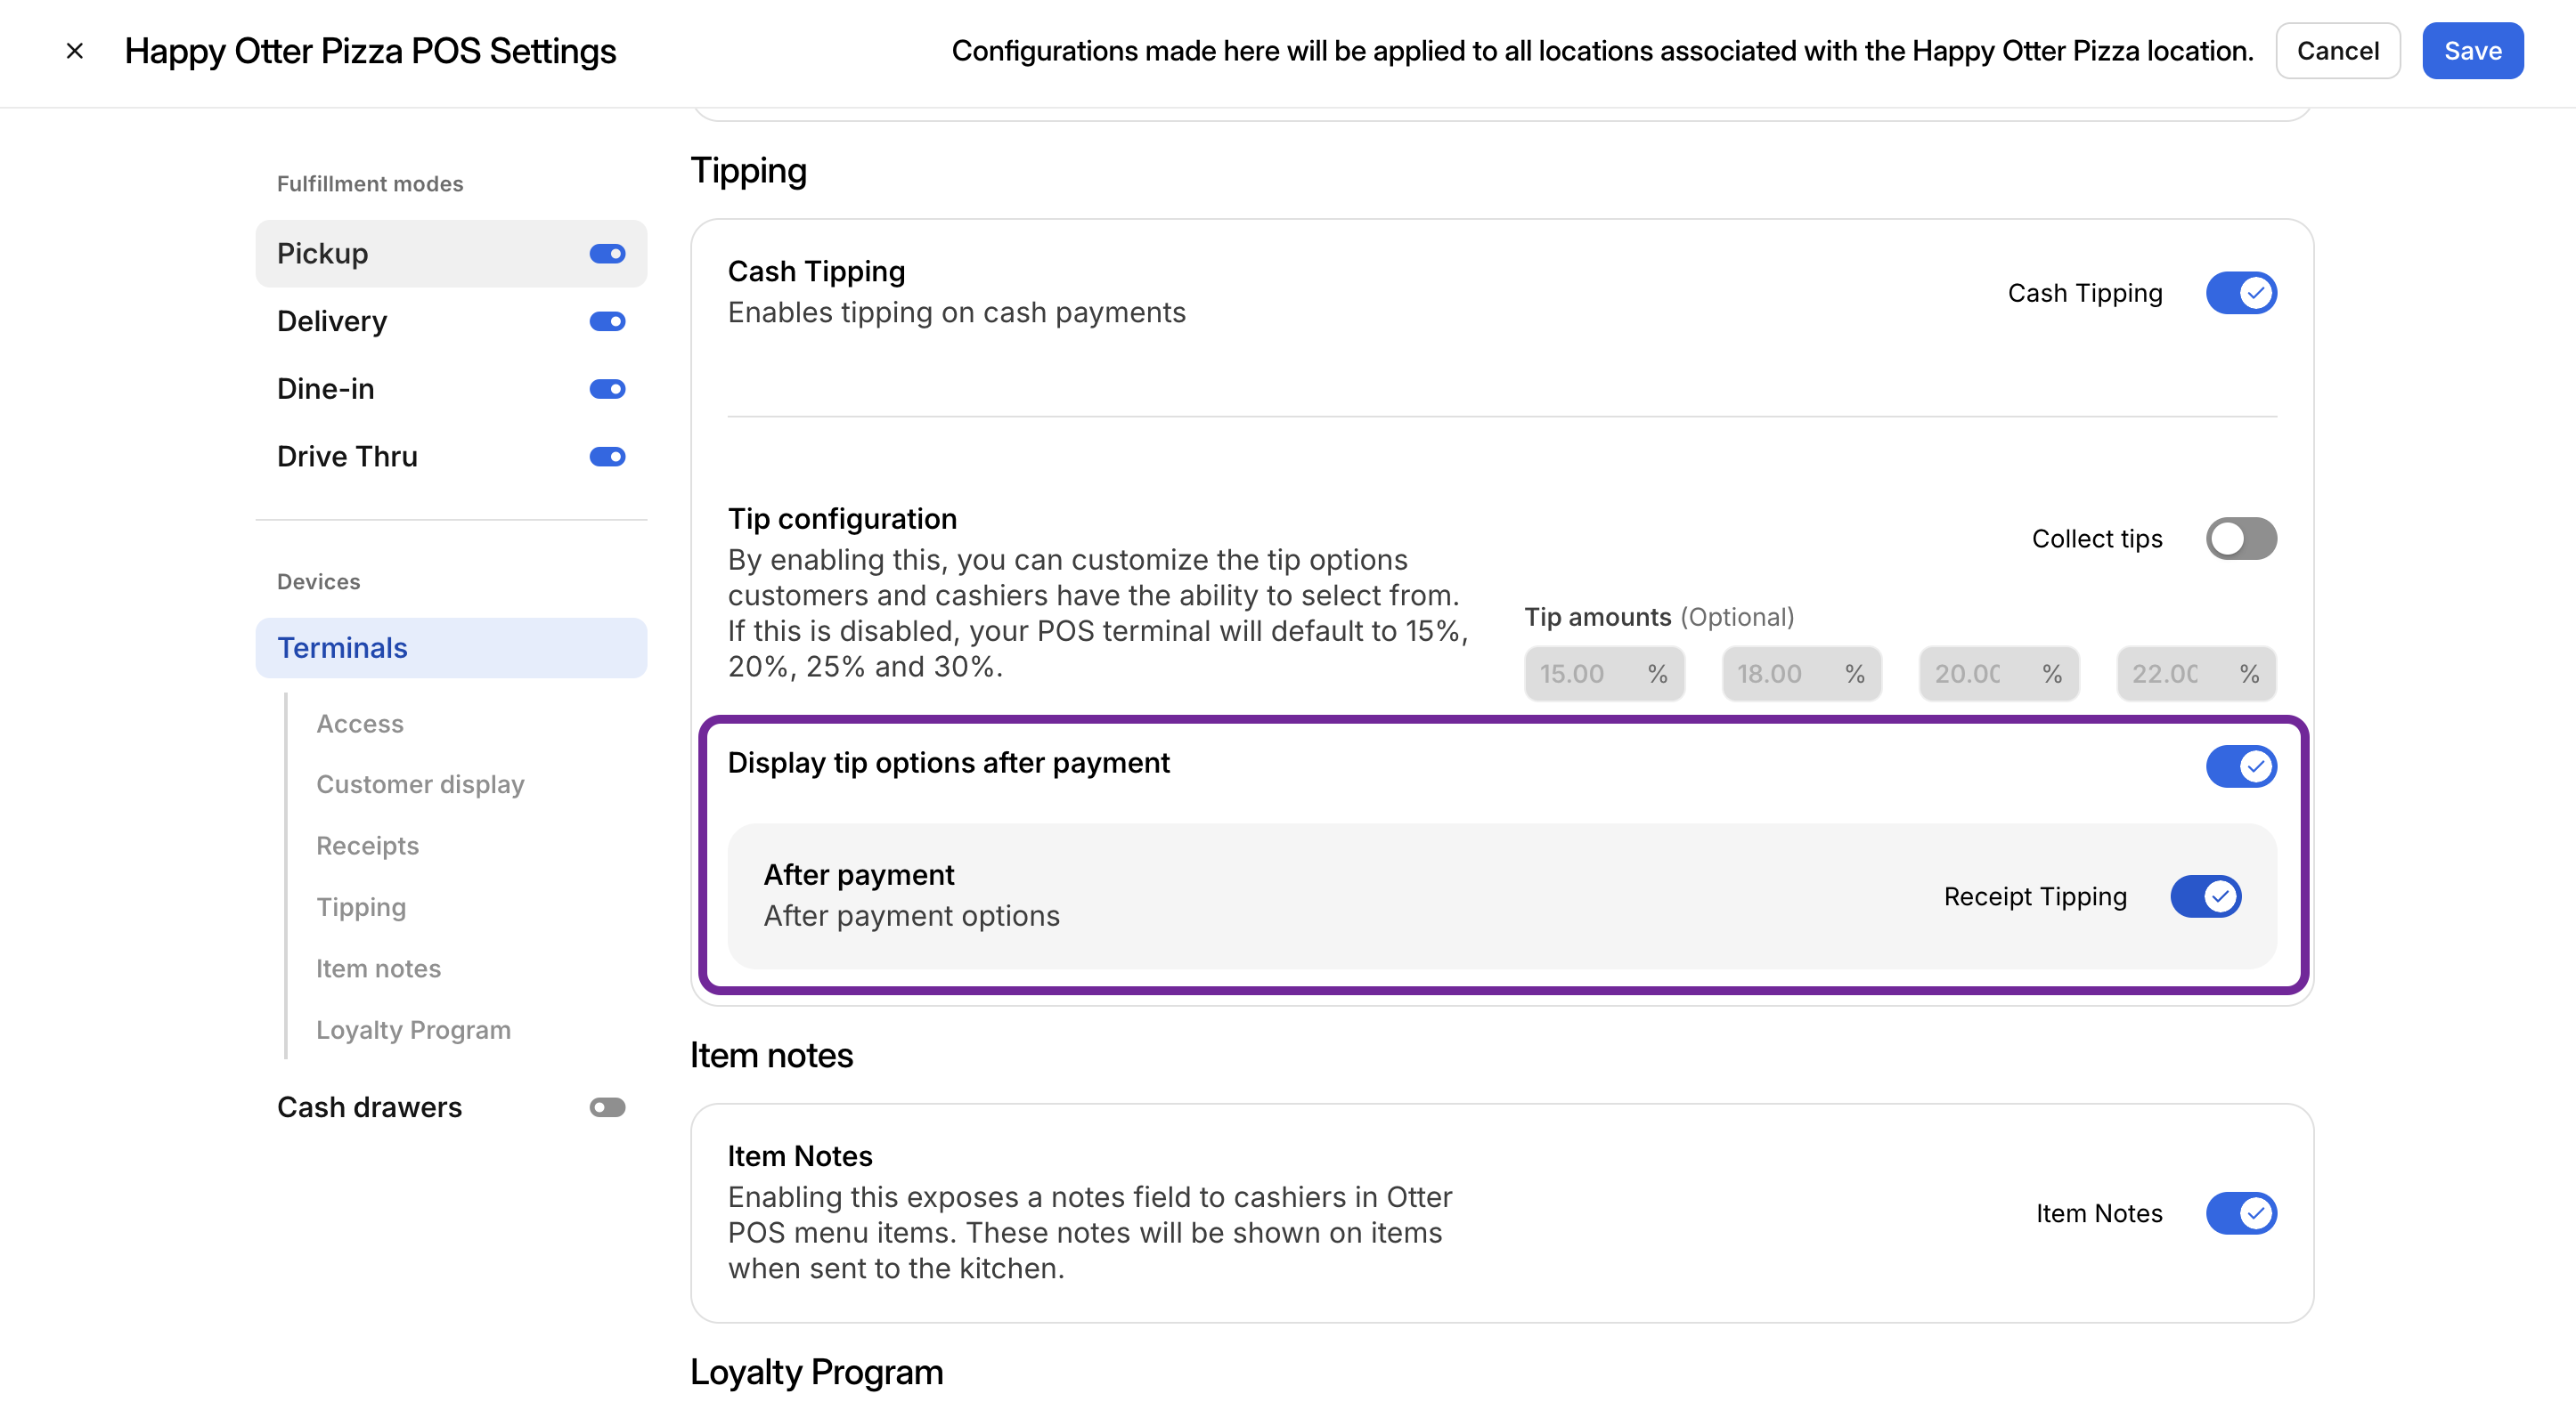Click the 'Devices' sidebar label
This screenshot has height=1410, width=2576.
pos(318,581)
